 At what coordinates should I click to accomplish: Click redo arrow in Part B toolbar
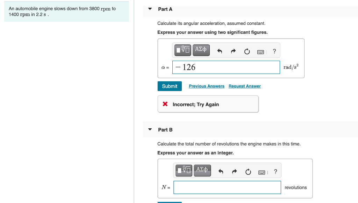pyautogui.click(x=234, y=172)
